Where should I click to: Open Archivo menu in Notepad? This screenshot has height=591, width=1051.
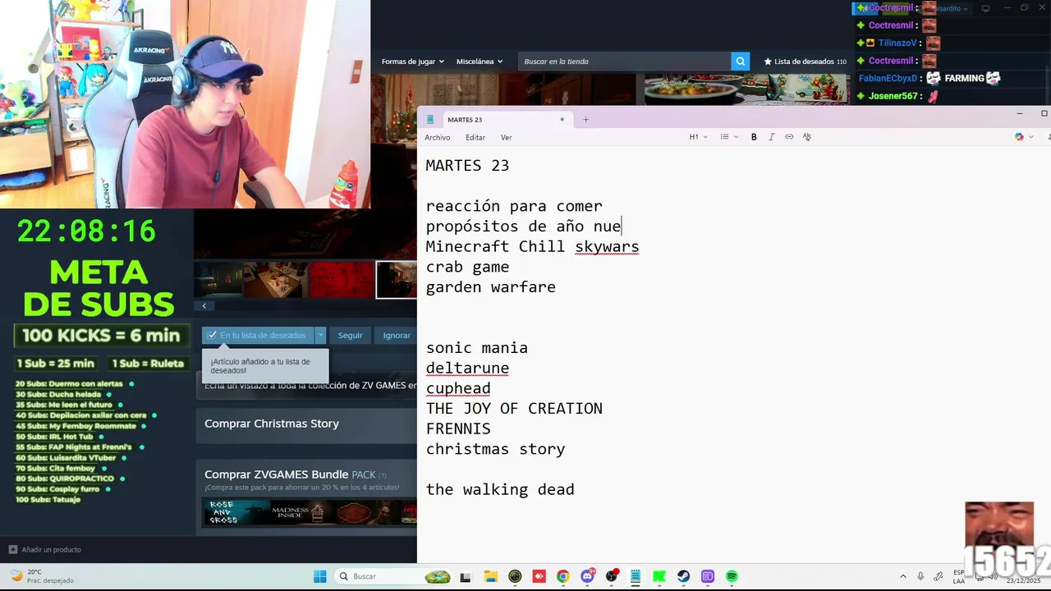click(438, 138)
